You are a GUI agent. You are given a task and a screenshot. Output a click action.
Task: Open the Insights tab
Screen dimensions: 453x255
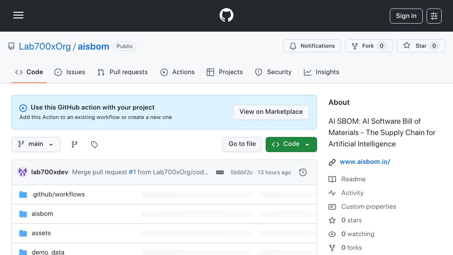pyautogui.click(x=321, y=72)
